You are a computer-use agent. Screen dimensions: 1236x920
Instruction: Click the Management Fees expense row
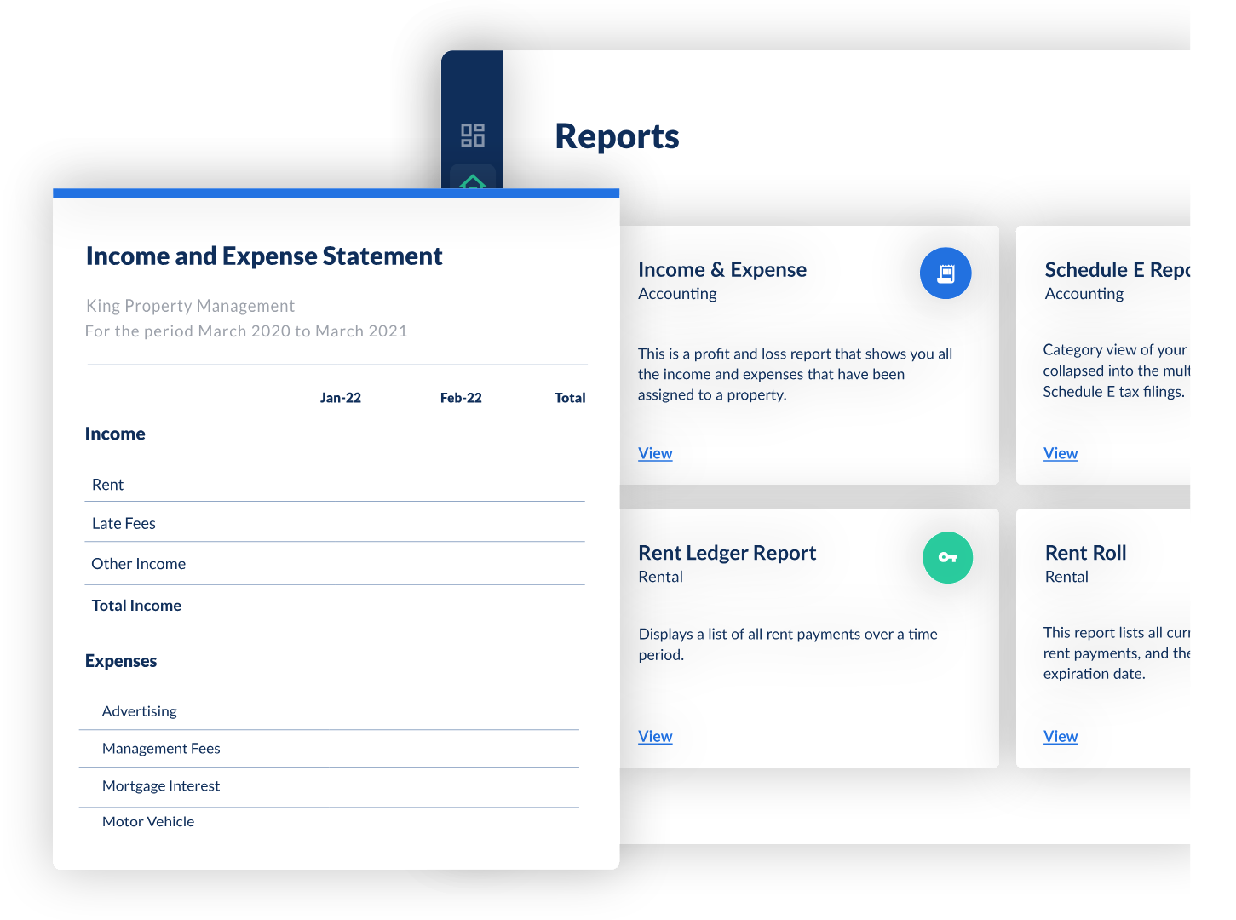(x=161, y=749)
